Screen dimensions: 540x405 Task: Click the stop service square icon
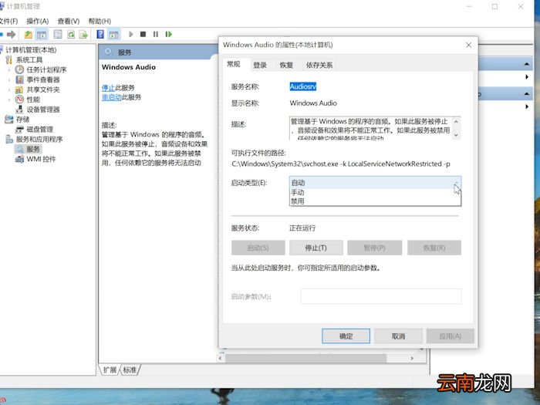tap(143, 34)
